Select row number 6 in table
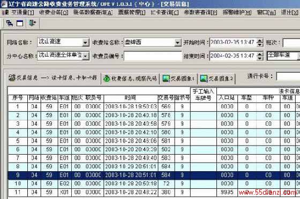This screenshot has height=199, width=300. coord(154,149)
